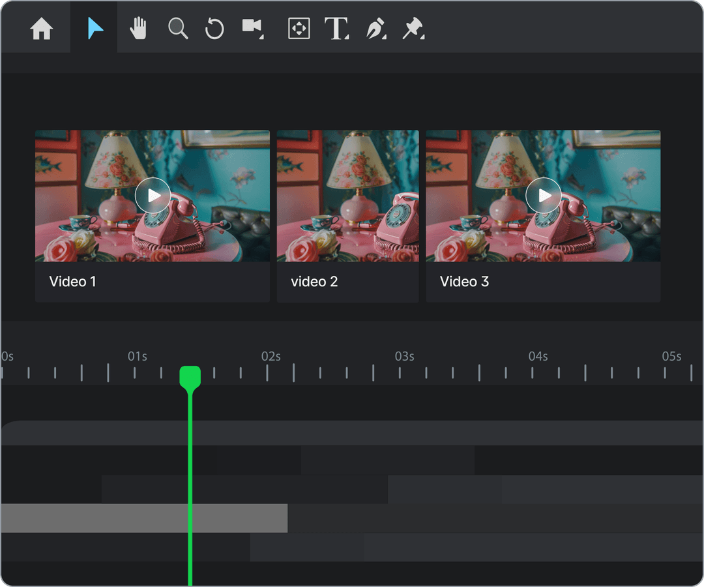Jump to the 03s ruler mark

(x=404, y=356)
